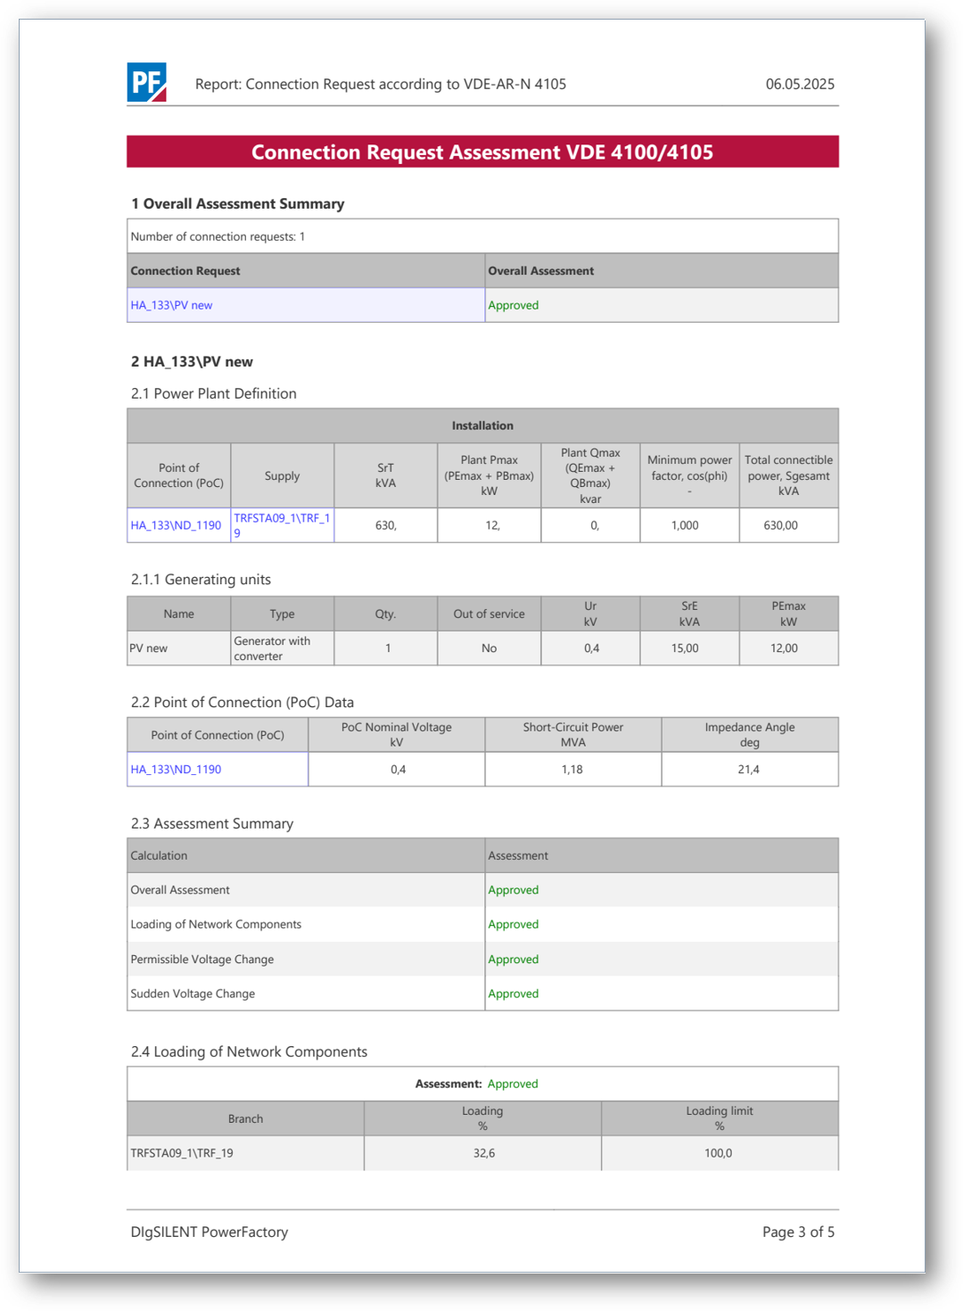Viewport: 963px width, 1311px height.
Task: Click Approved status for Loading of Network Components
Action: point(513,924)
